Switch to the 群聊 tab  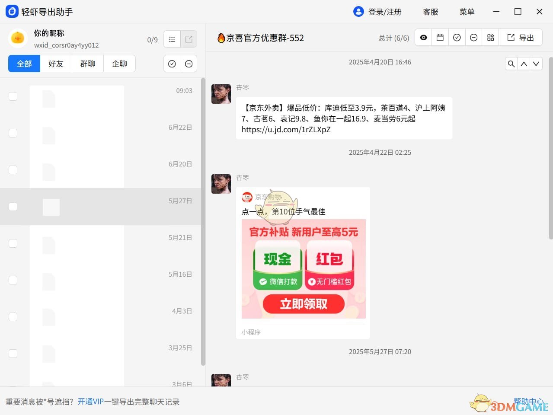87,64
